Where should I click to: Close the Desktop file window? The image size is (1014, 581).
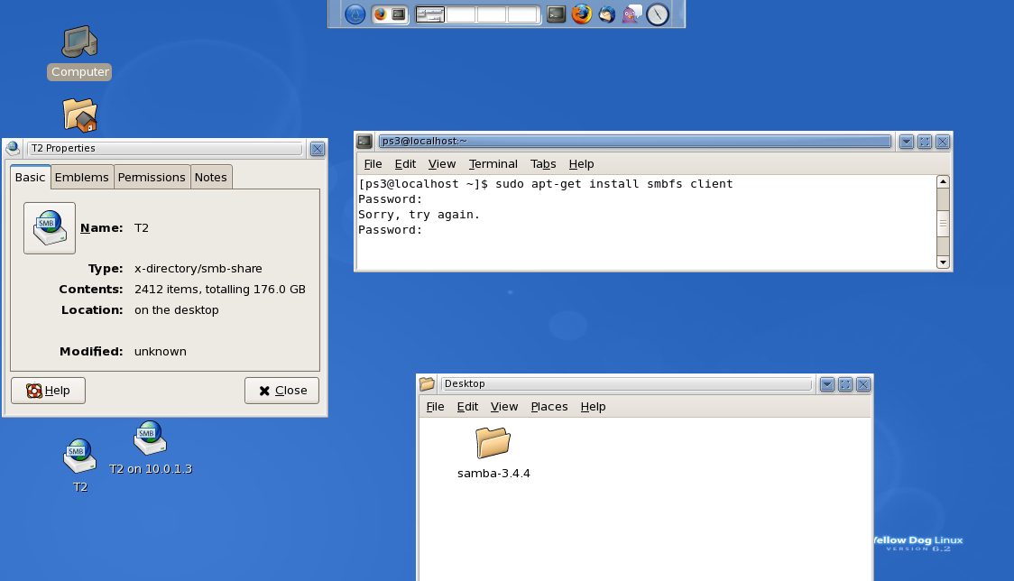point(863,384)
